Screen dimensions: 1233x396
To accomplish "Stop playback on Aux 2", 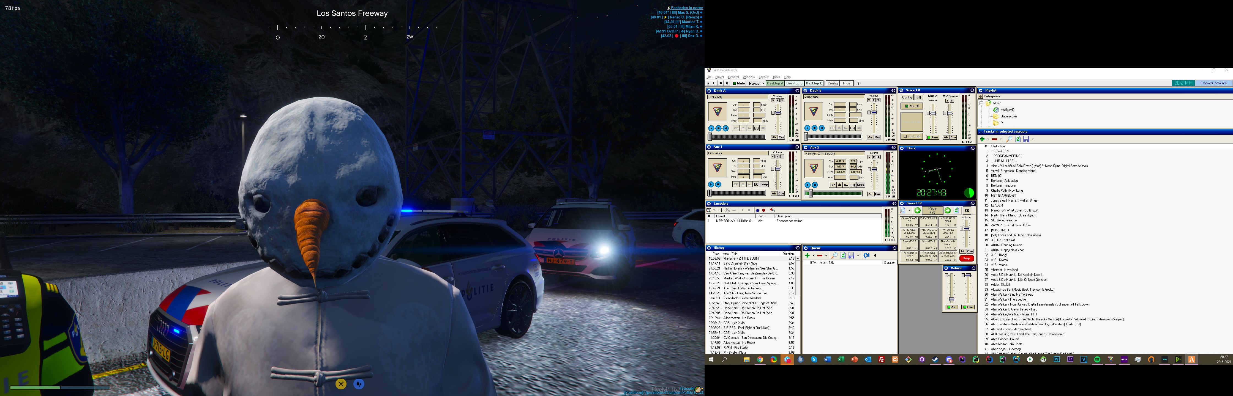I will (815, 185).
